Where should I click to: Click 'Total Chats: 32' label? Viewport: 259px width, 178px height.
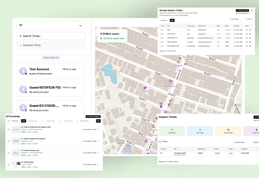51,57
